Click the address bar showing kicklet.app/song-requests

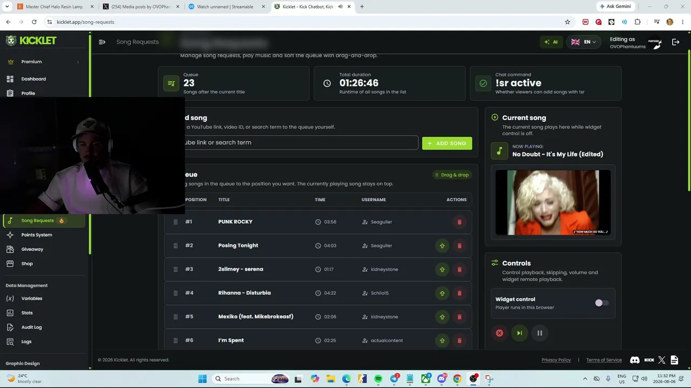[302, 22]
